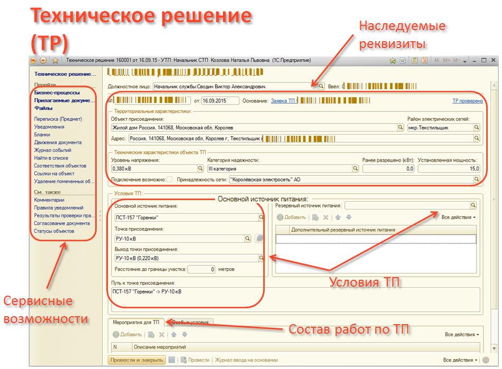Click help question icon at bottom right
The image size is (502, 369).
click(x=485, y=360)
